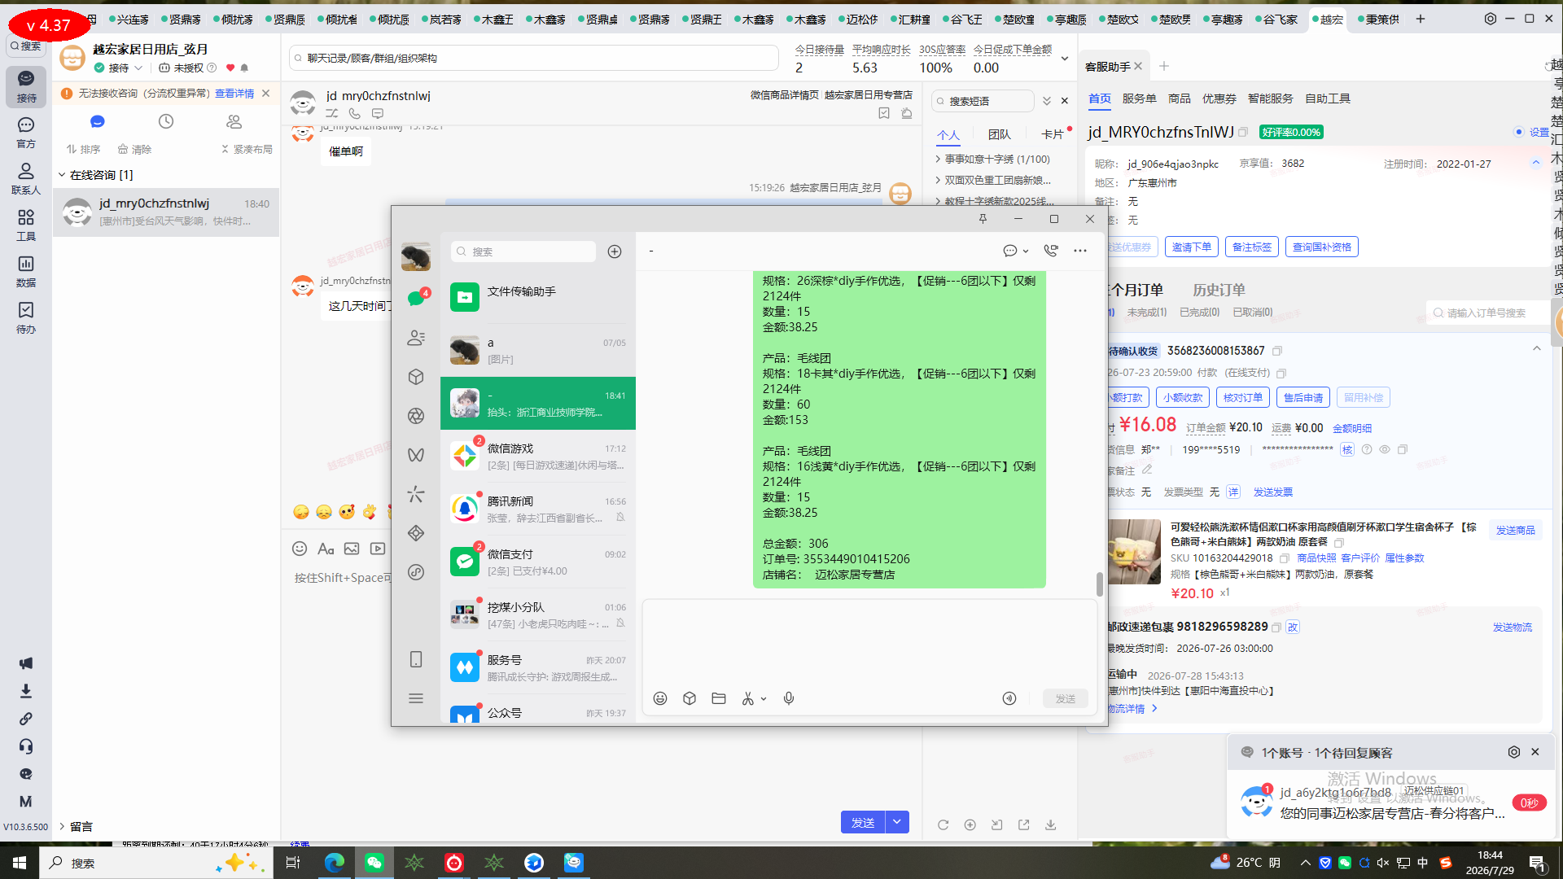Click the megaphone announcement icon in left sidebar

pos(26,663)
